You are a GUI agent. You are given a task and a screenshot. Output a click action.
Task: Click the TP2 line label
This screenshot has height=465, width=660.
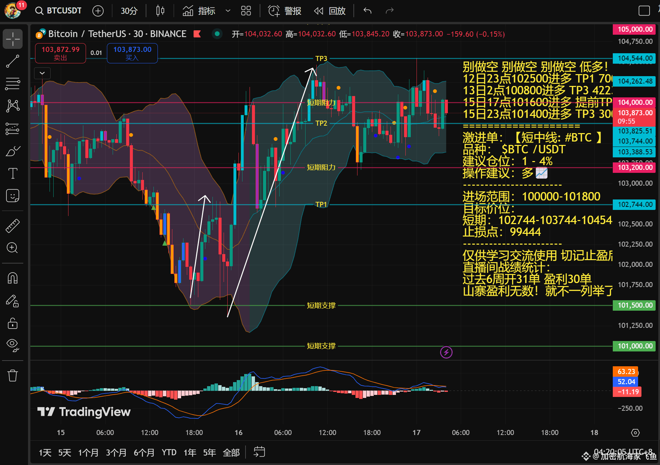321,123
